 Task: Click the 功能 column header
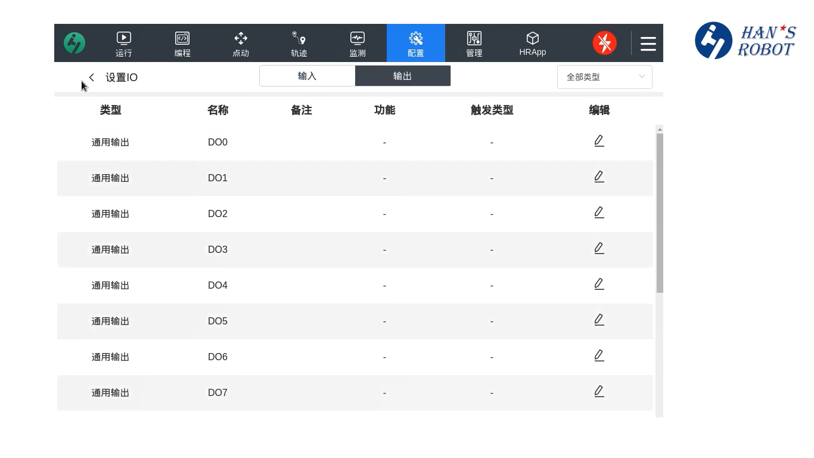[384, 110]
